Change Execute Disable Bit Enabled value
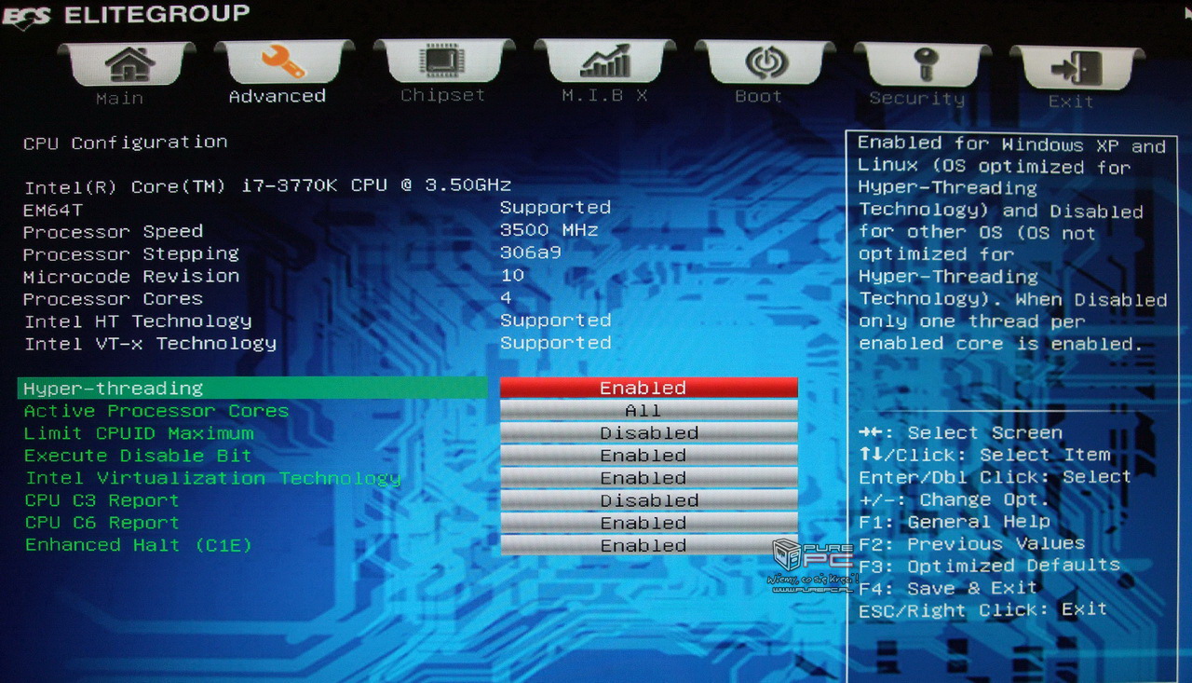Viewport: 1192px width, 683px height. pos(649,455)
